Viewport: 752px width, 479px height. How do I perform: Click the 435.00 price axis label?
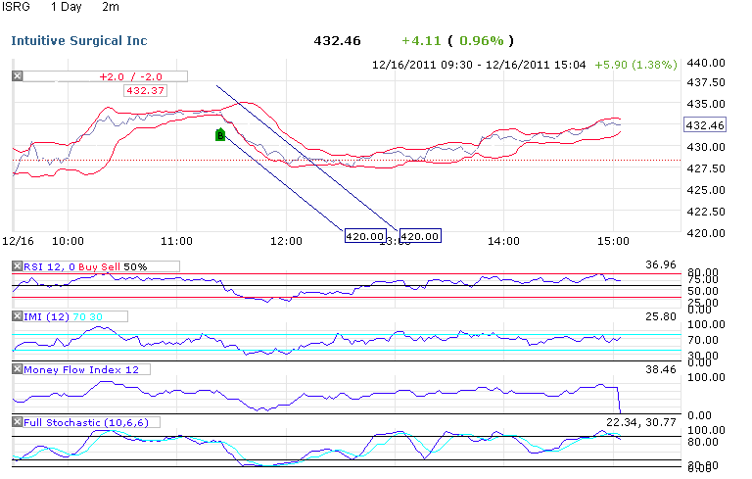pos(706,104)
